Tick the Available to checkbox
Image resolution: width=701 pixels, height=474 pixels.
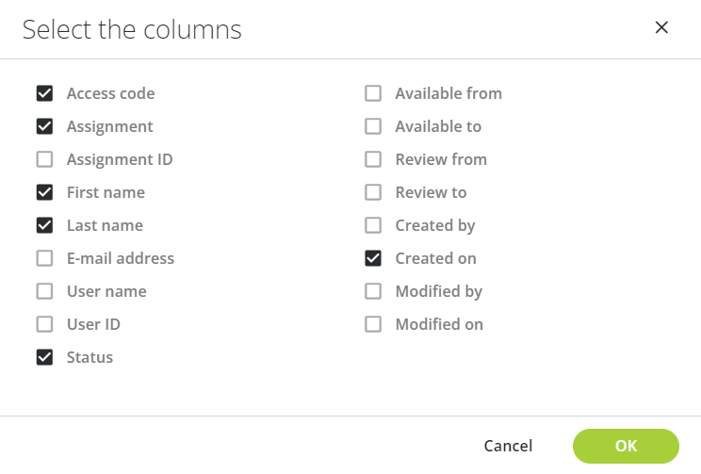coord(373,126)
